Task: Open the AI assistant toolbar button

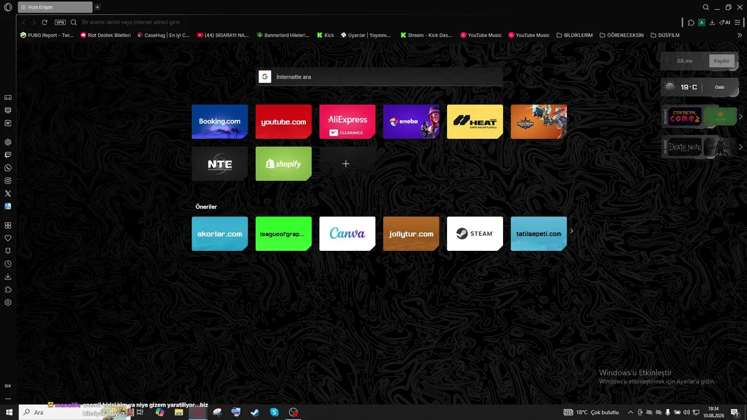Action: 725,22
